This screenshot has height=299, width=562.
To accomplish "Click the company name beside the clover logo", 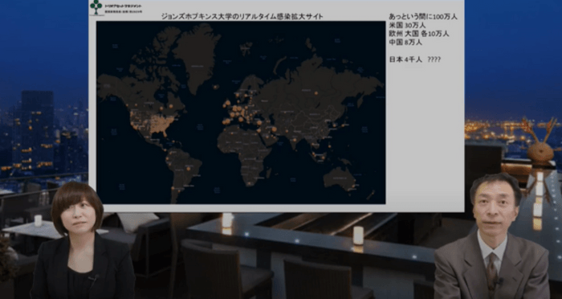I will tap(123, 6).
